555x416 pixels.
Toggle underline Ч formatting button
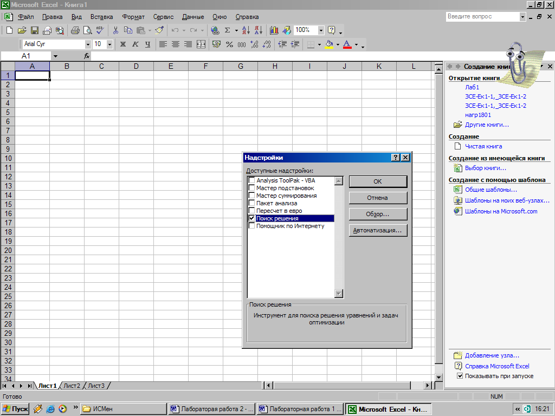tap(147, 44)
